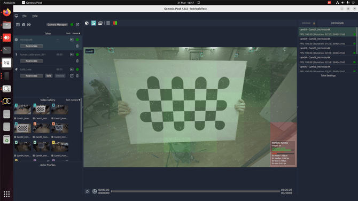The image size is (358, 201).
Task: Open the Terminal from the dock
Action: (x=6, y=50)
